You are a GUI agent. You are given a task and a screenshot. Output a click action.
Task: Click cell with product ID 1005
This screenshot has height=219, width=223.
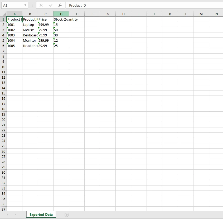pos(14,46)
